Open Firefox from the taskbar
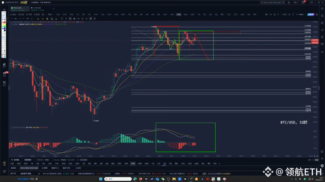 tap(141, 179)
